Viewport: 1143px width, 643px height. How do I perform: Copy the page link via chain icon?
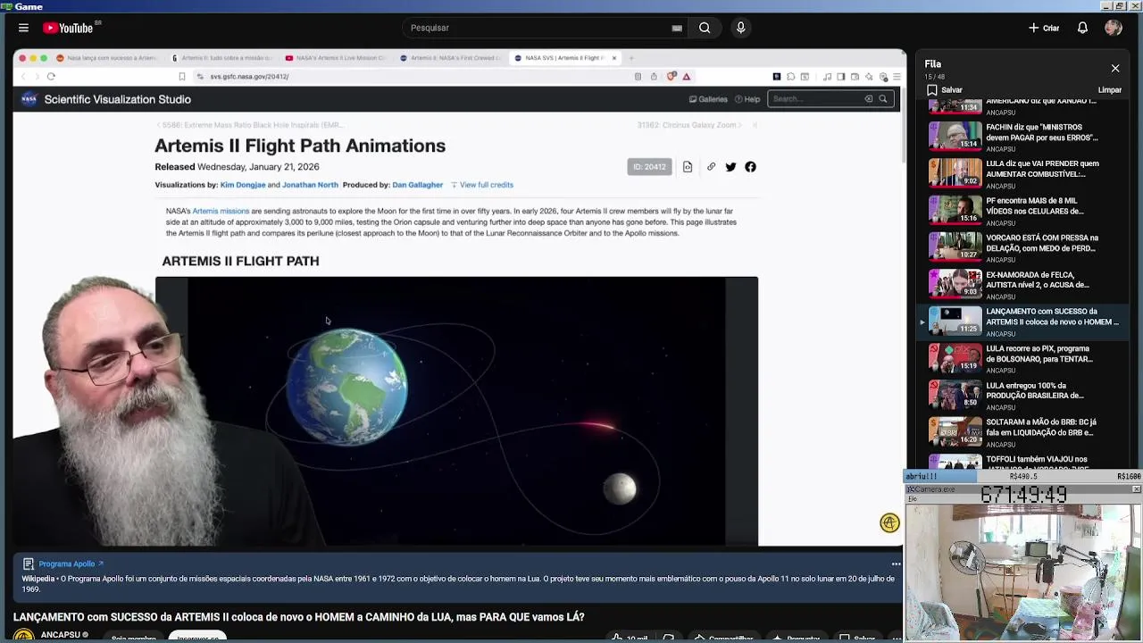711,167
